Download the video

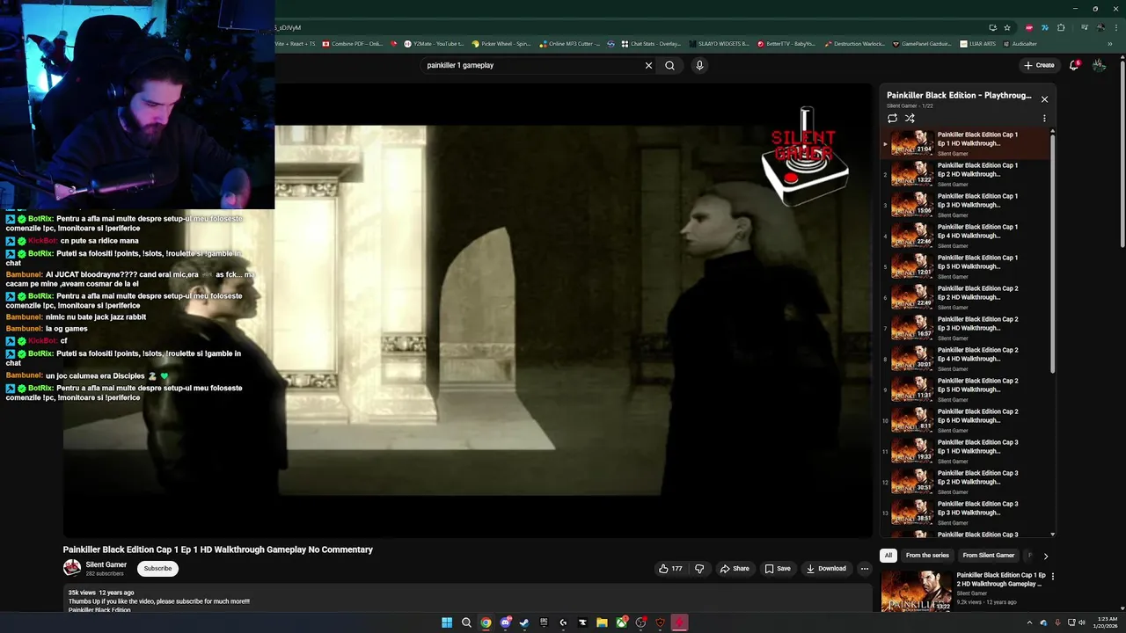point(826,569)
